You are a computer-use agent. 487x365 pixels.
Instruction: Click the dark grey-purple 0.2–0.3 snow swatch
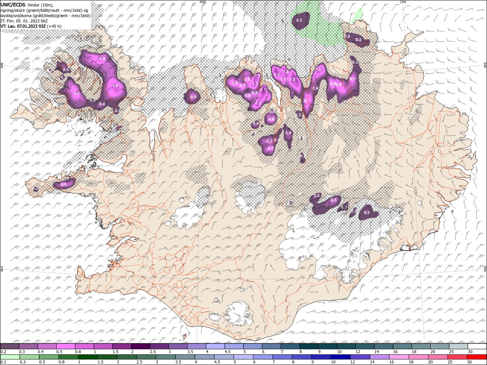coord(10,346)
